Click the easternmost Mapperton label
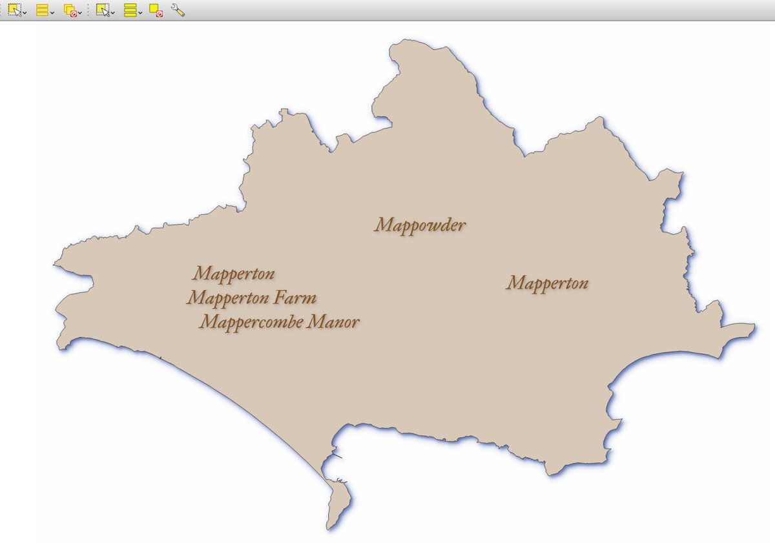This screenshot has width=775, height=543. click(x=547, y=283)
